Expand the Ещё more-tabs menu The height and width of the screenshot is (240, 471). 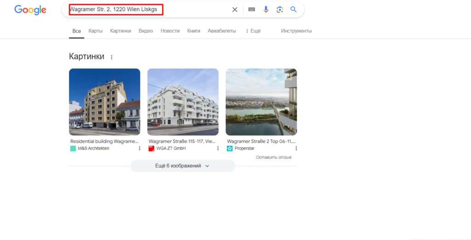click(253, 31)
